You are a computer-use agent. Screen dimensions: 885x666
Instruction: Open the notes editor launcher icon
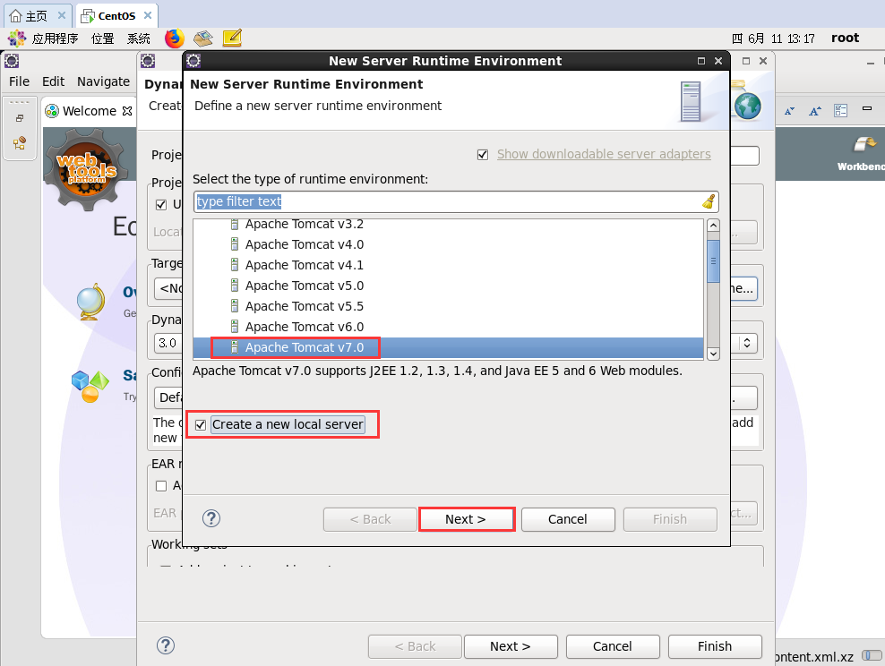(232, 38)
